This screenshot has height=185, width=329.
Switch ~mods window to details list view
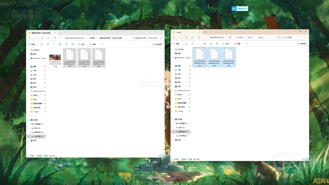[303, 159]
